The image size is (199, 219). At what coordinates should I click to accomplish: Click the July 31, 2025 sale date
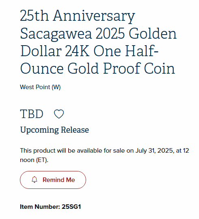(155, 151)
